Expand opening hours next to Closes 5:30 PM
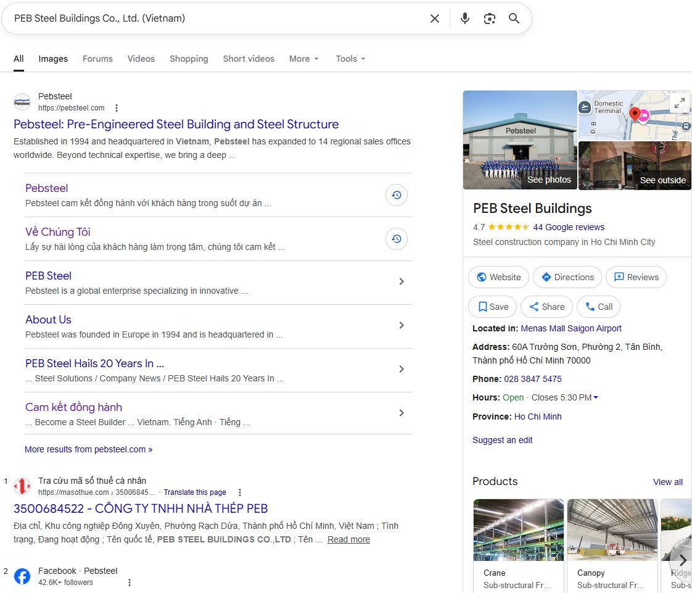This screenshot has height=593, width=692. 595,398
